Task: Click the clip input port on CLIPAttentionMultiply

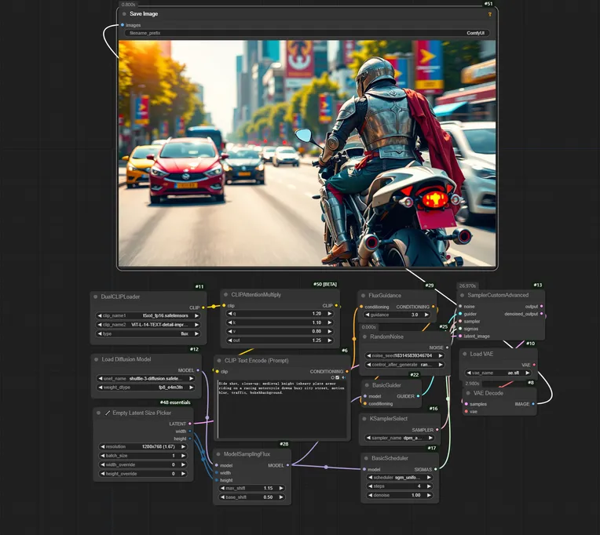Action: coord(225,305)
